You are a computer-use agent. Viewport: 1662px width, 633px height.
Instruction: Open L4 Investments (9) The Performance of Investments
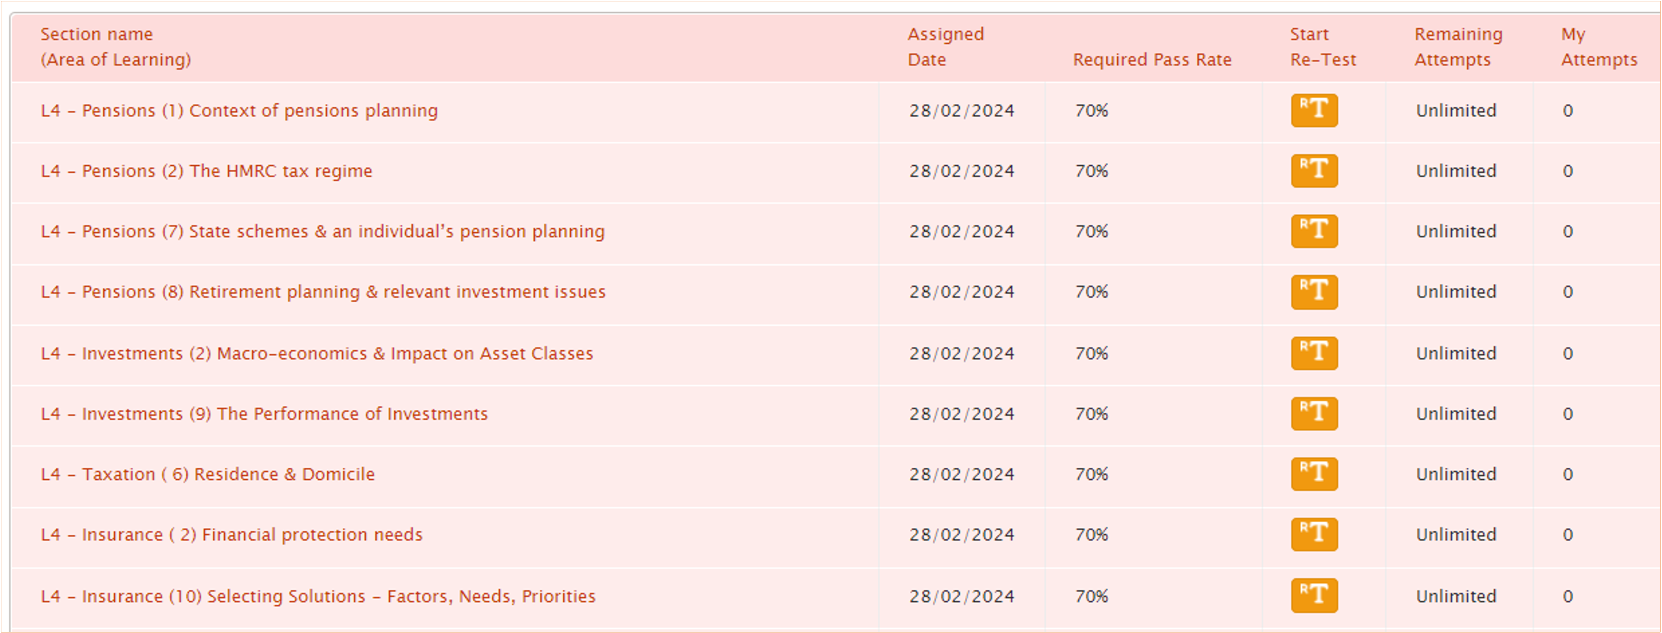(x=264, y=414)
